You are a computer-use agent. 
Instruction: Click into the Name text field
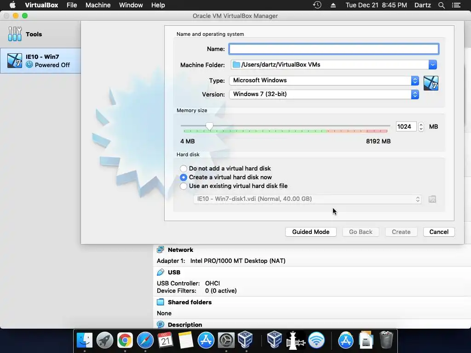[x=333, y=49]
